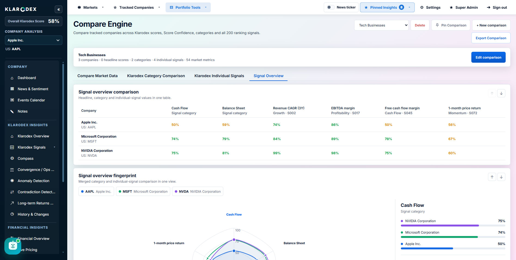Click the Dashboard home icon
This screenshot has height=260, width=516.
[12, 78]
